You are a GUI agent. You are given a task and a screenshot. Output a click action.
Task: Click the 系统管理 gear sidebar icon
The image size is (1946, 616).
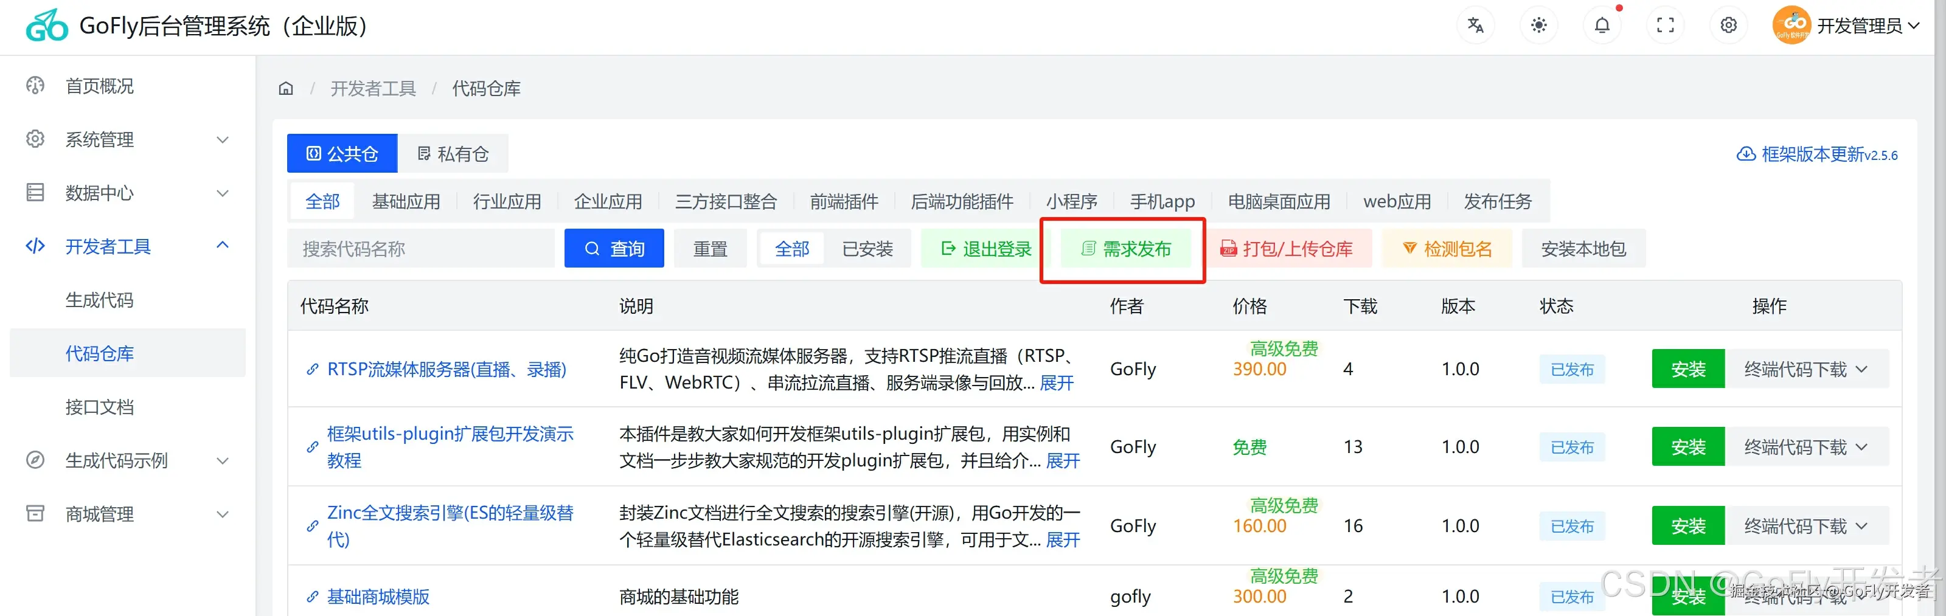point(35,139)
